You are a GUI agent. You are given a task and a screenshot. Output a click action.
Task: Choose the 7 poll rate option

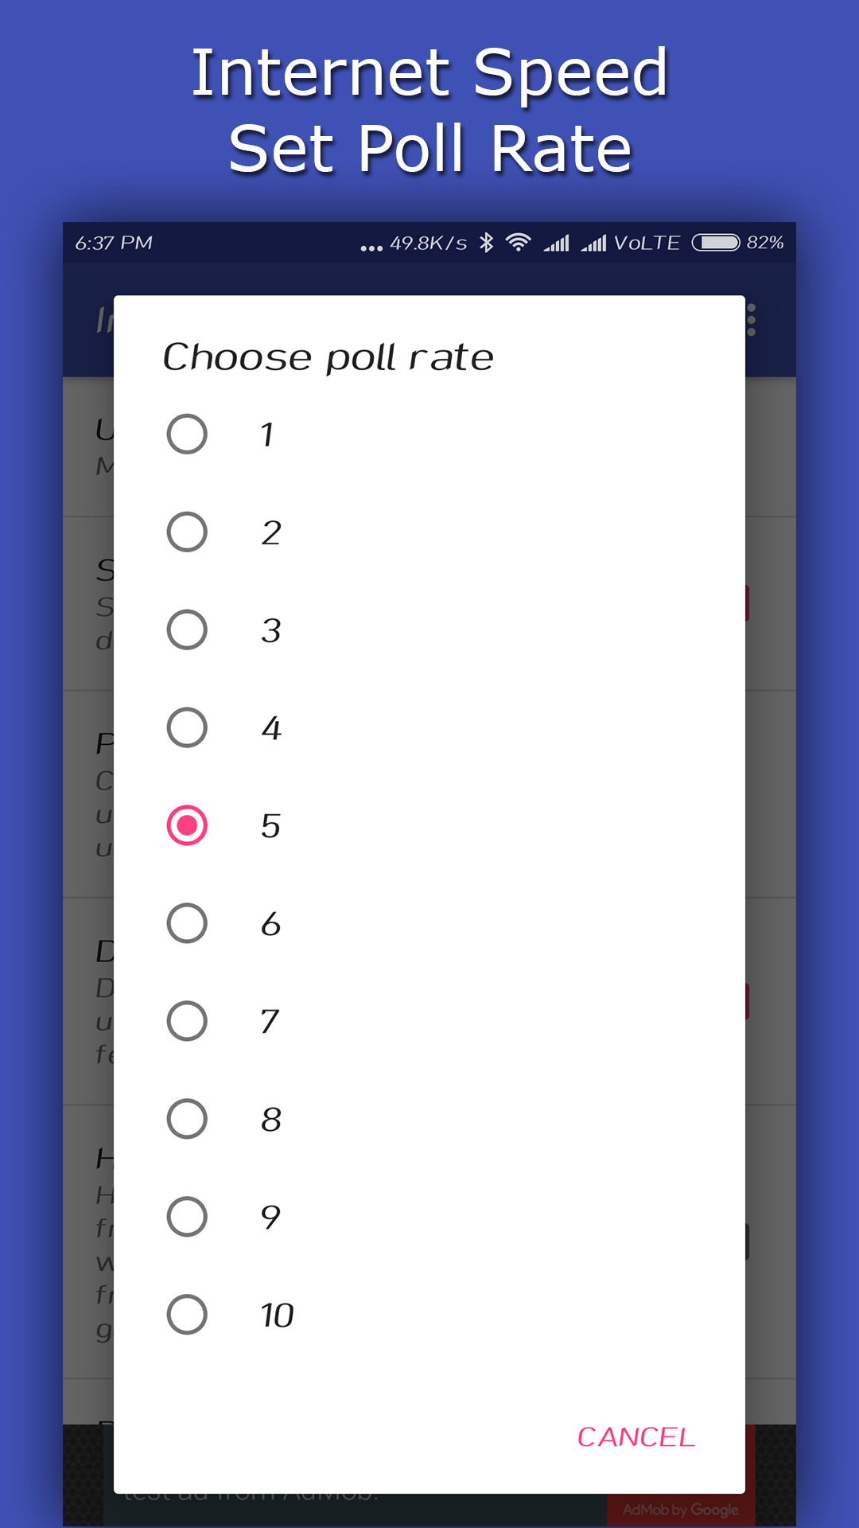187,1021
